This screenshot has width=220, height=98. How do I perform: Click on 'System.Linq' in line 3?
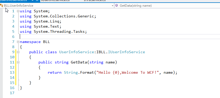pos(46,21)
